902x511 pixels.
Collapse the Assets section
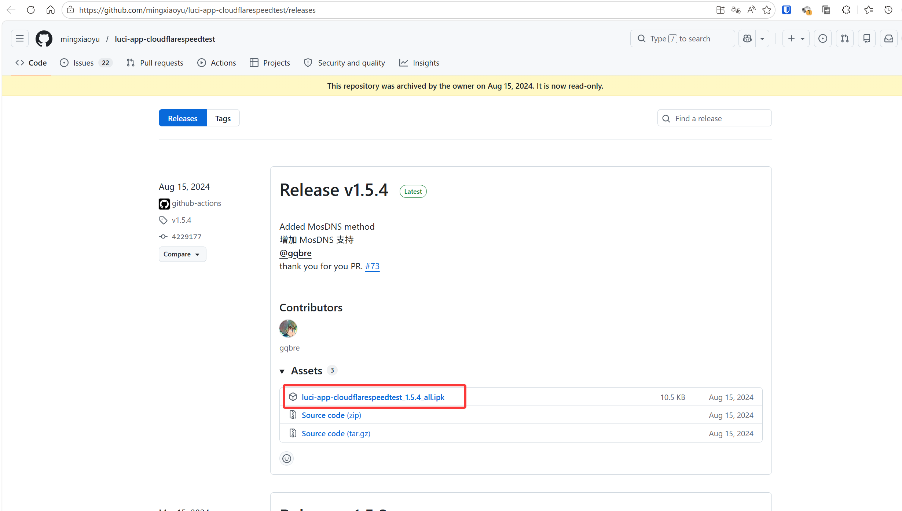coord(282,371)
